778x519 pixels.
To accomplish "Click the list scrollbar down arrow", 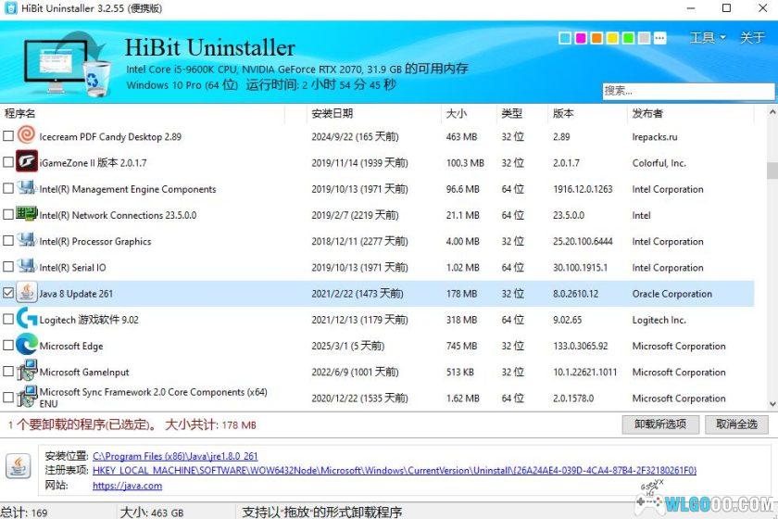I will 772,404.
